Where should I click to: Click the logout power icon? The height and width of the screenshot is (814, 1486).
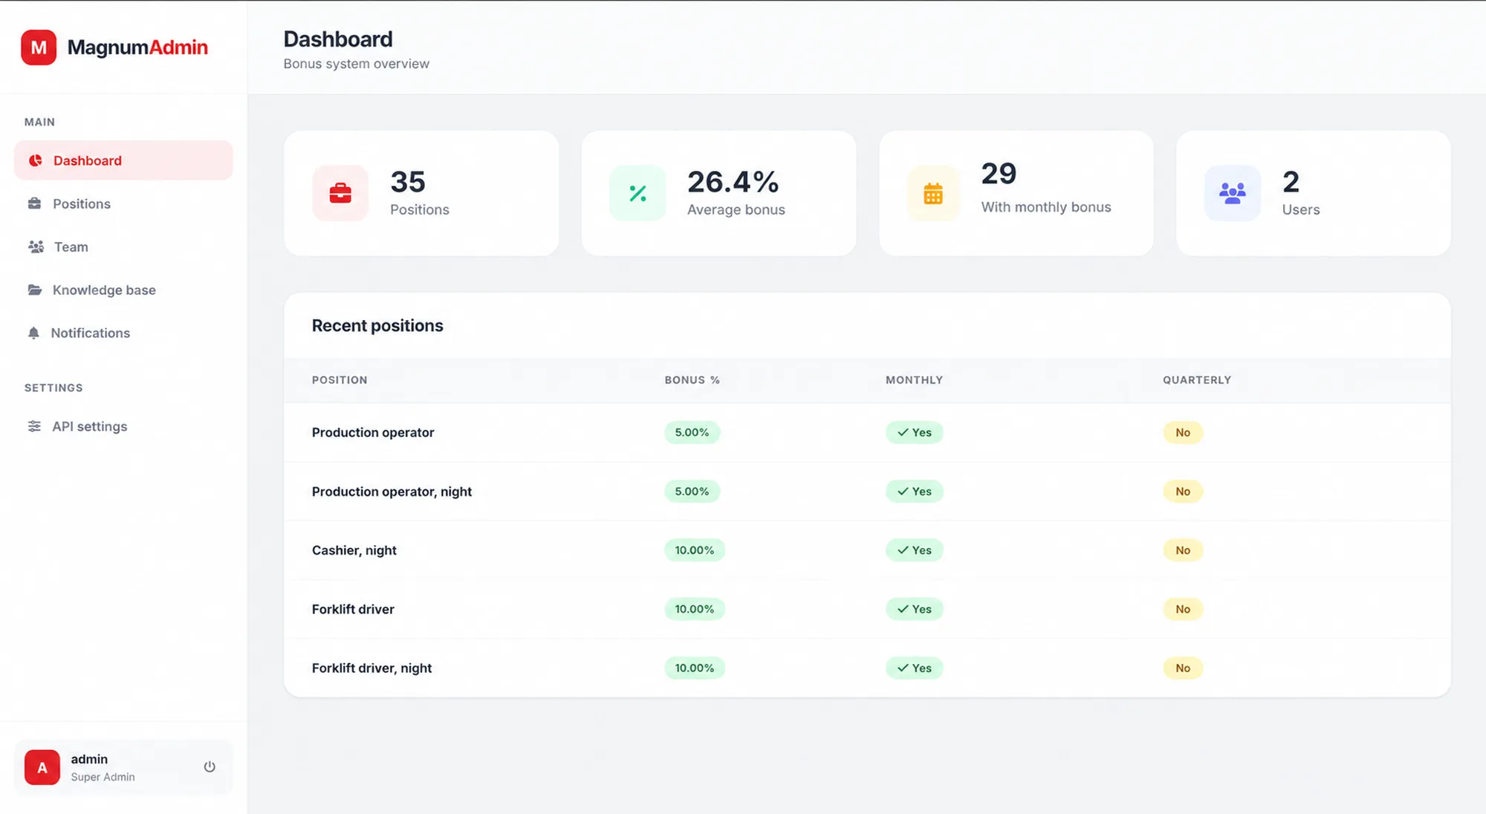tap(210, 766)
